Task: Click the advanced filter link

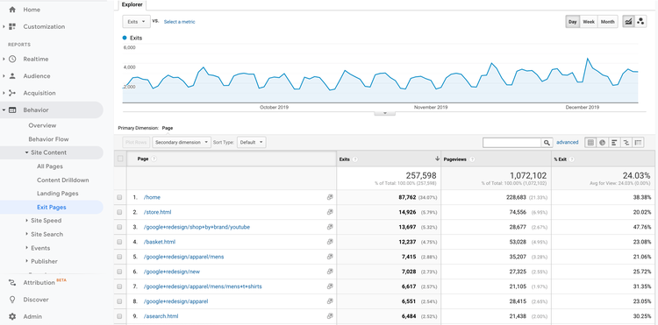Action: coord(568,143)
